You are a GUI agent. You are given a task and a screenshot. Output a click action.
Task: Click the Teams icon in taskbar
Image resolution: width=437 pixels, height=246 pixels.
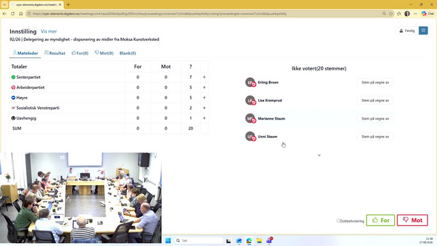[x=269, y=241]
